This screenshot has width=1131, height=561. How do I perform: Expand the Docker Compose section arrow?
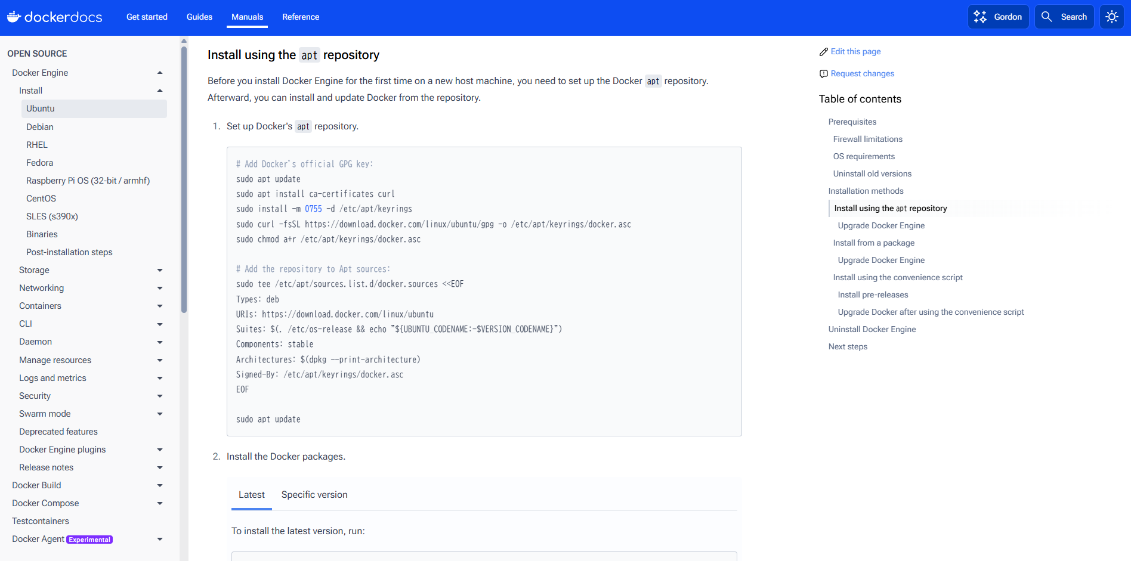(160, 503)
